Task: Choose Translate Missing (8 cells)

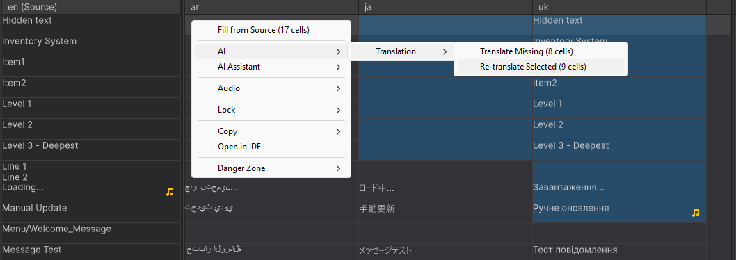Action: [541, 51]
